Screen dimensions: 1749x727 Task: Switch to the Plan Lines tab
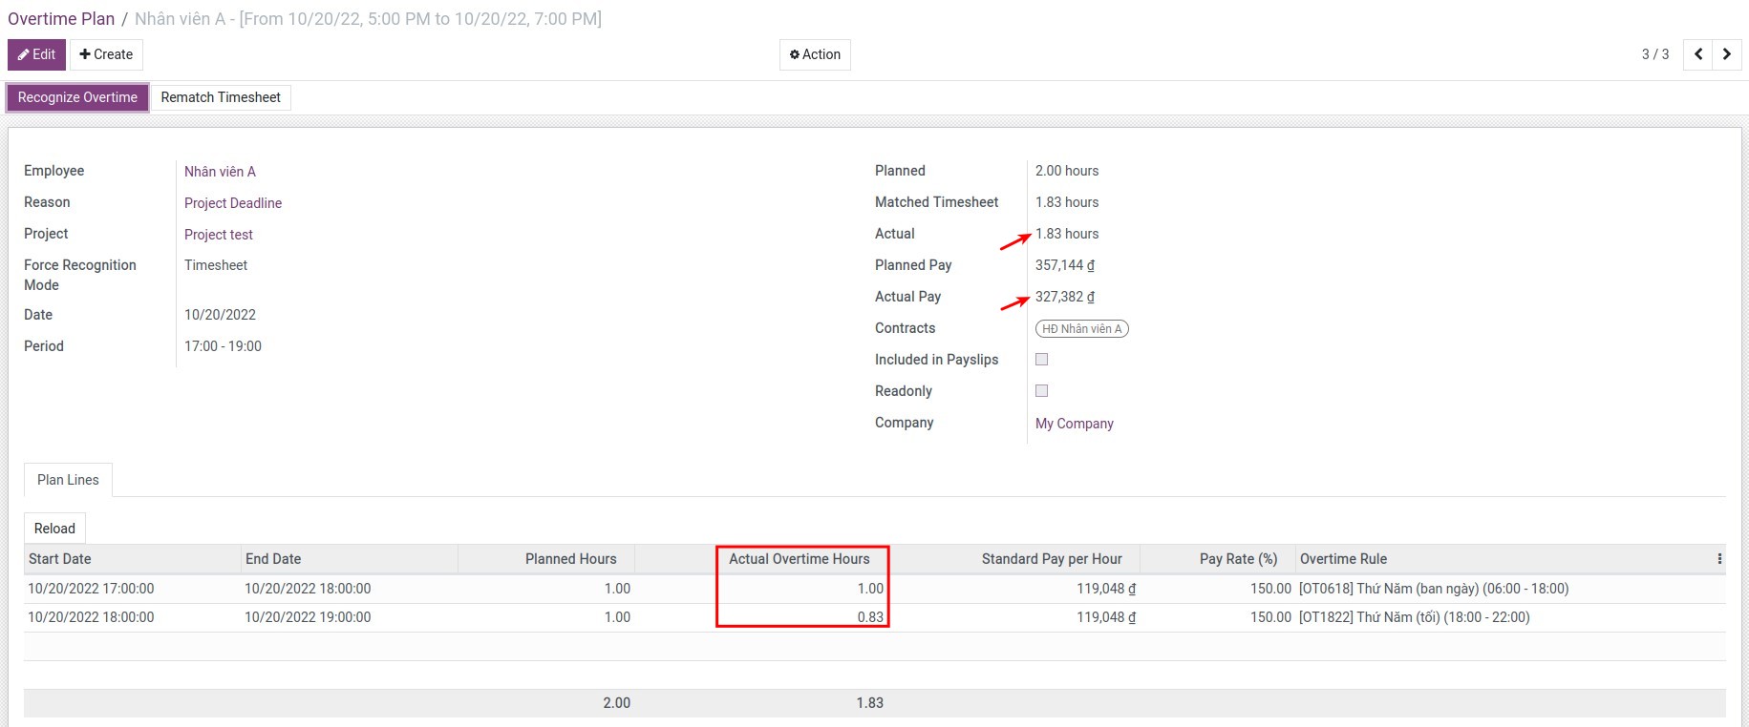click(x=68, y=480)
